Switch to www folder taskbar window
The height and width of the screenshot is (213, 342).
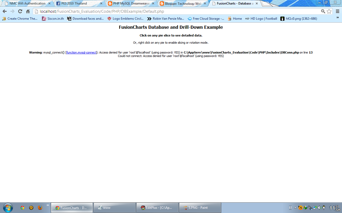coord(115,208)
